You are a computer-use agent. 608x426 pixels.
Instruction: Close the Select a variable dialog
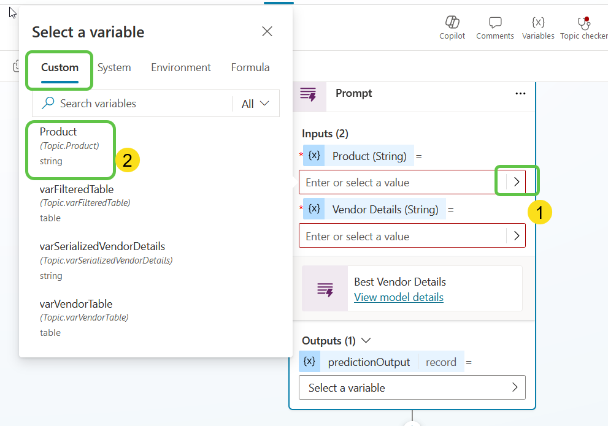click(x=267, y=31)
